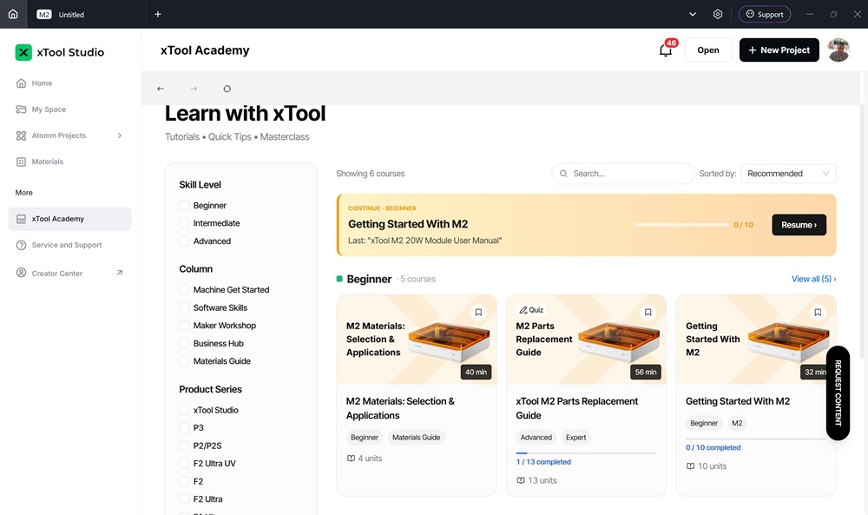Open My Space in the sidebar
Screen dimensions: 868x515
69,109
